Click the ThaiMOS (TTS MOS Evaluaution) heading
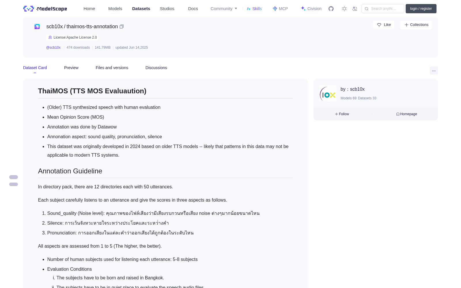 [92, 91]
